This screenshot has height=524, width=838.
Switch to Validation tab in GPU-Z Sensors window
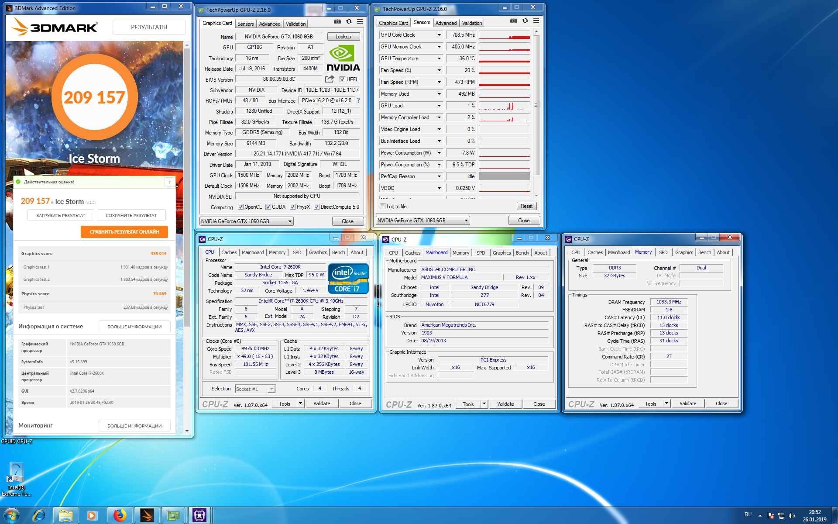[472, 23]
